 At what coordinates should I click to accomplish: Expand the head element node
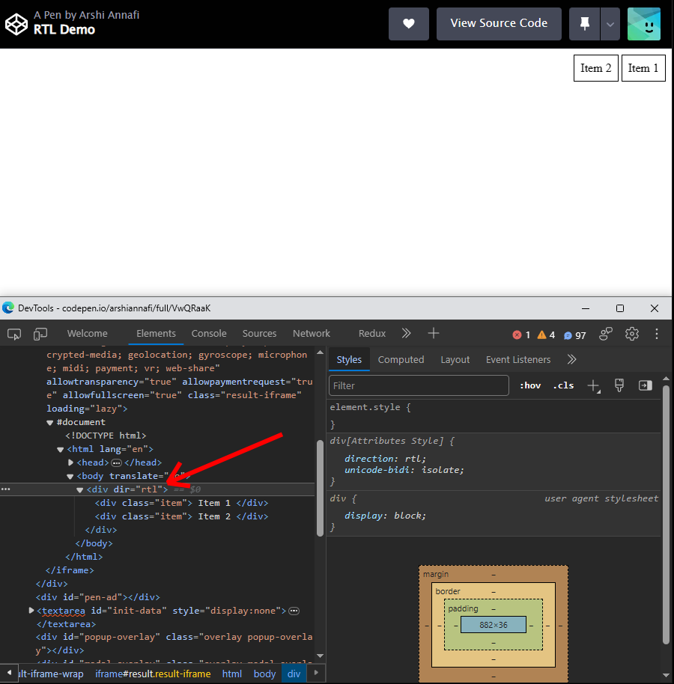tap(70, 462)
